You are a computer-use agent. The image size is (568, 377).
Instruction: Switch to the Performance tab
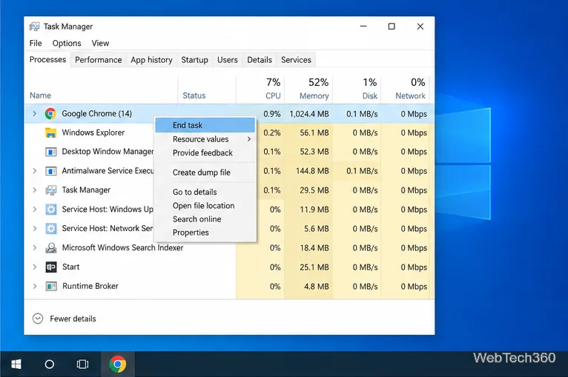pos(98,60)
